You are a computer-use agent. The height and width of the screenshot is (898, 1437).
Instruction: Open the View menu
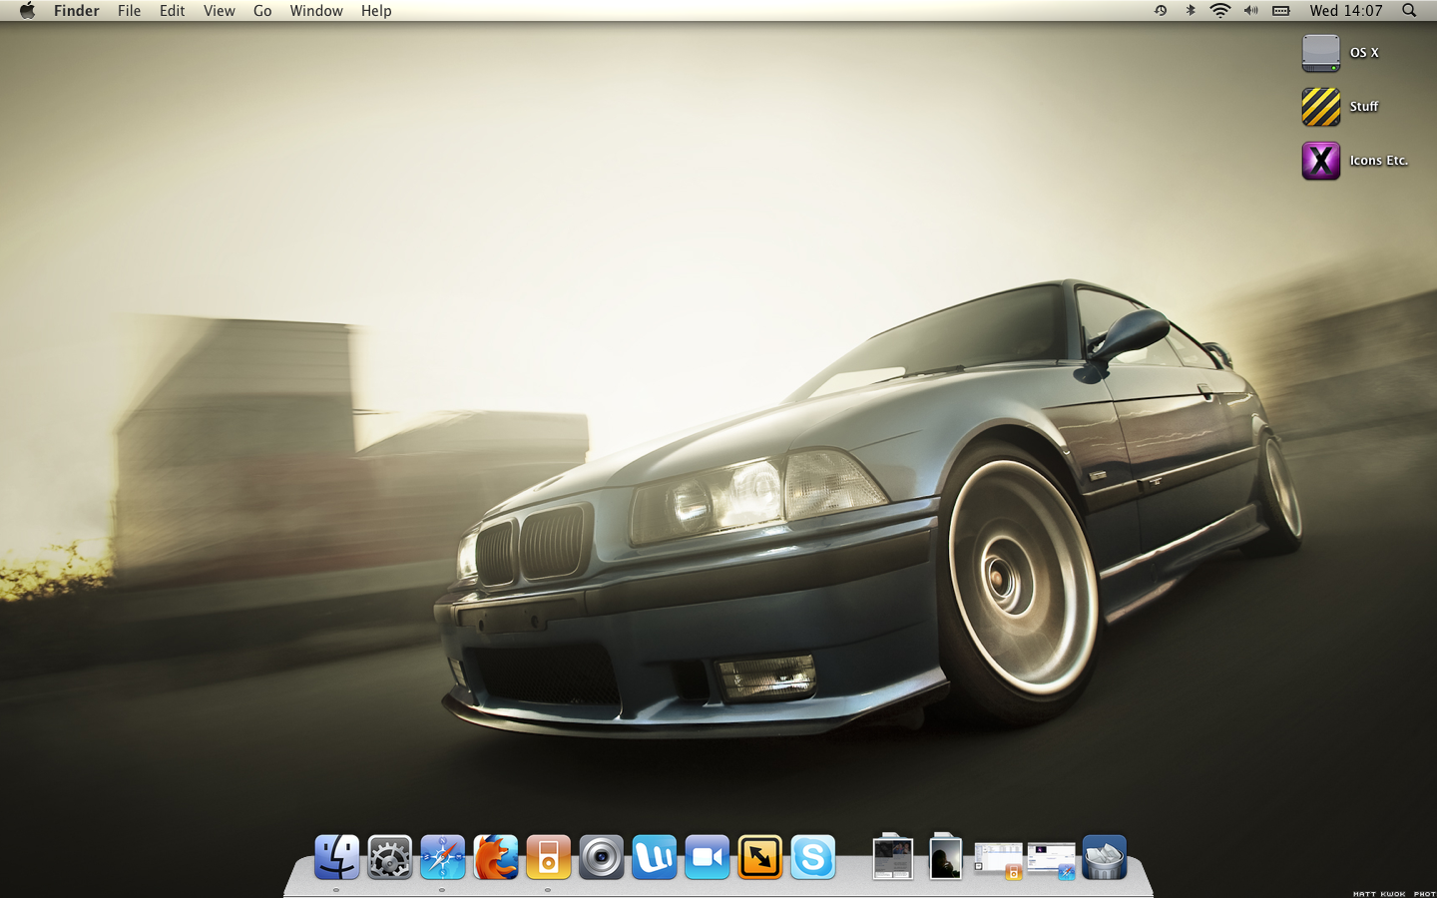[x=219, y=10]
